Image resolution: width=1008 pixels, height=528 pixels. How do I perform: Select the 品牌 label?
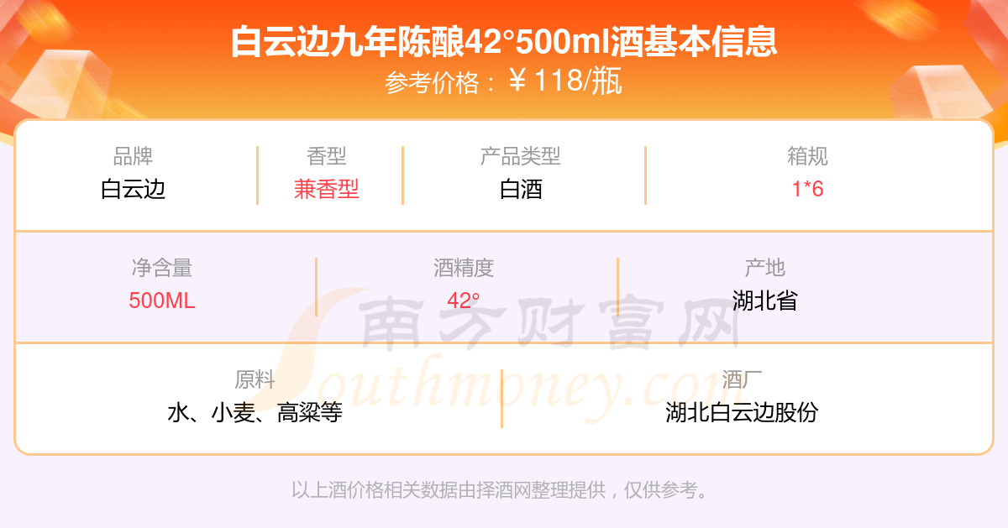tap(134, 156)
